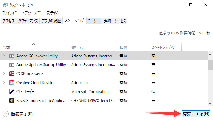Click the 有効 status of EaseUS Todo Backup
Viewport: 213px width, 121px height.
click(123, 101)
